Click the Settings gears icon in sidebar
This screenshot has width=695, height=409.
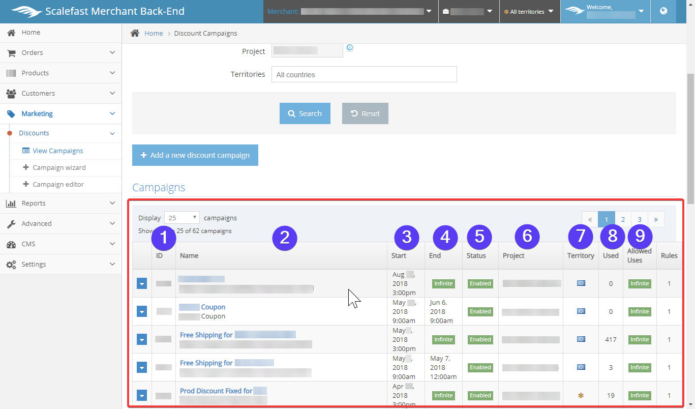[x=11, y=265]
